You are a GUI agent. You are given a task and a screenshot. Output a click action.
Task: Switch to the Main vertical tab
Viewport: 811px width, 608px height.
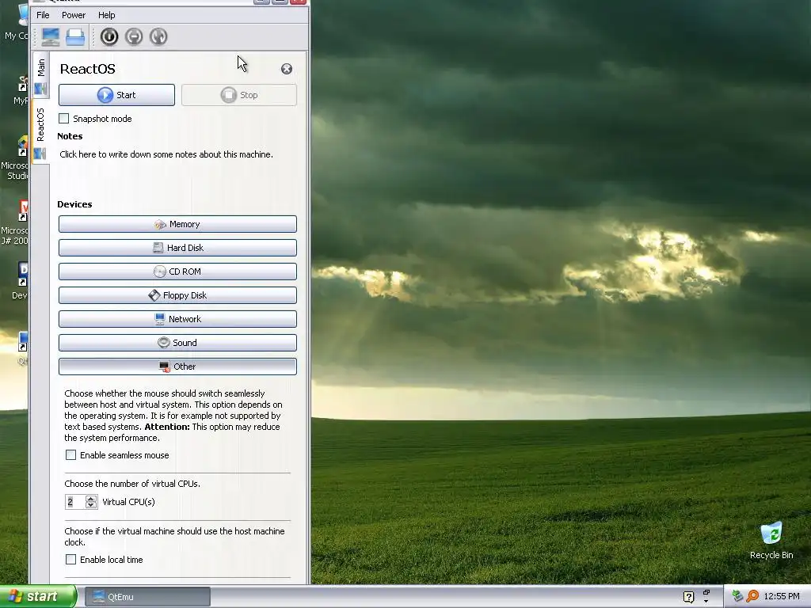41,75
